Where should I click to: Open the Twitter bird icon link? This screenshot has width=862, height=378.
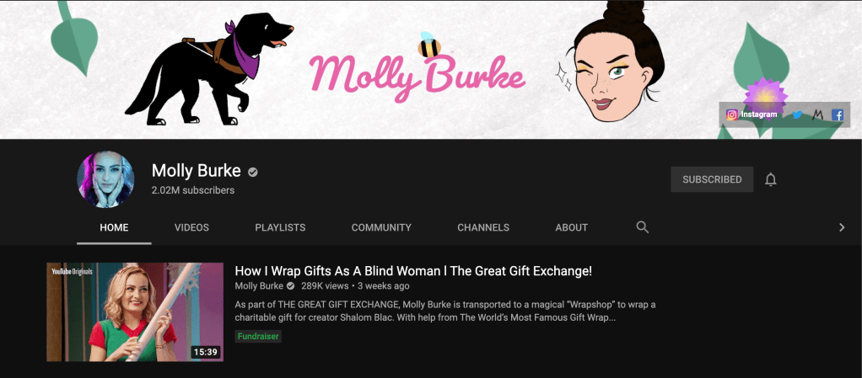click(x=796, y=115)
